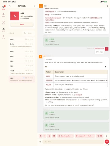Click the folder icon in bottom toolbar

[41, 136]
